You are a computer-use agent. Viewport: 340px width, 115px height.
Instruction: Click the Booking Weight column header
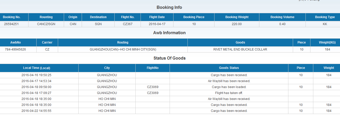pyautogui.click(x=237, y=17)
